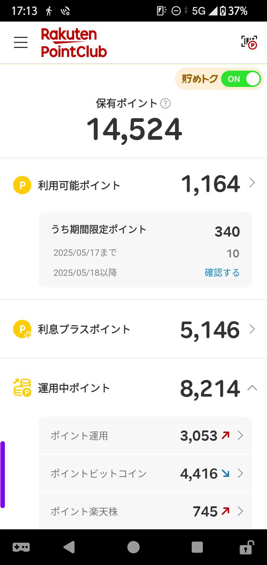
Task: Tap the 利息プラスポイント P-plus icon
Action: click(22, 329)
